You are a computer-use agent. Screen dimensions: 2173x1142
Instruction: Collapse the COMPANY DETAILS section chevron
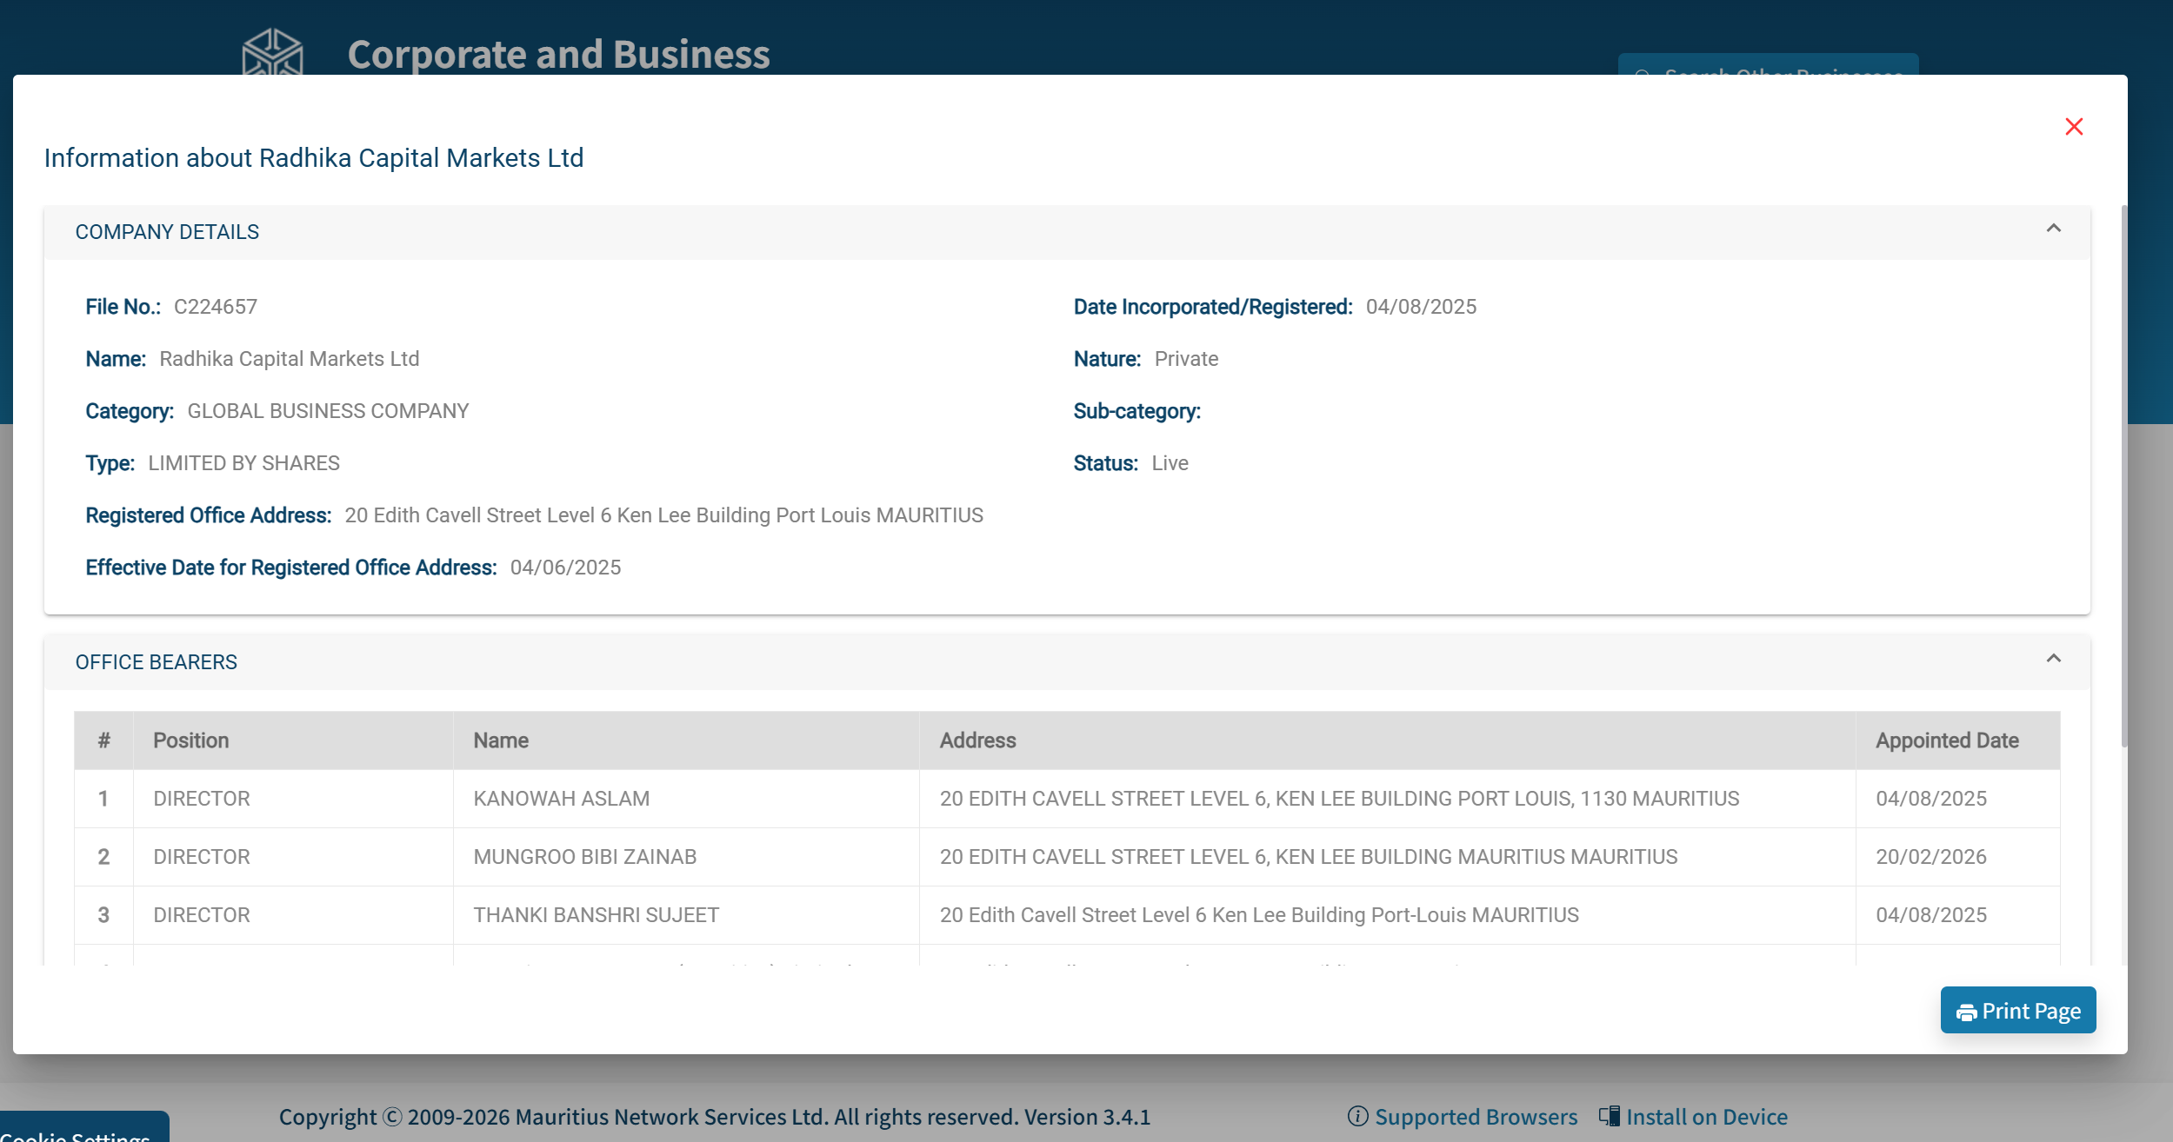[2054, 229]
